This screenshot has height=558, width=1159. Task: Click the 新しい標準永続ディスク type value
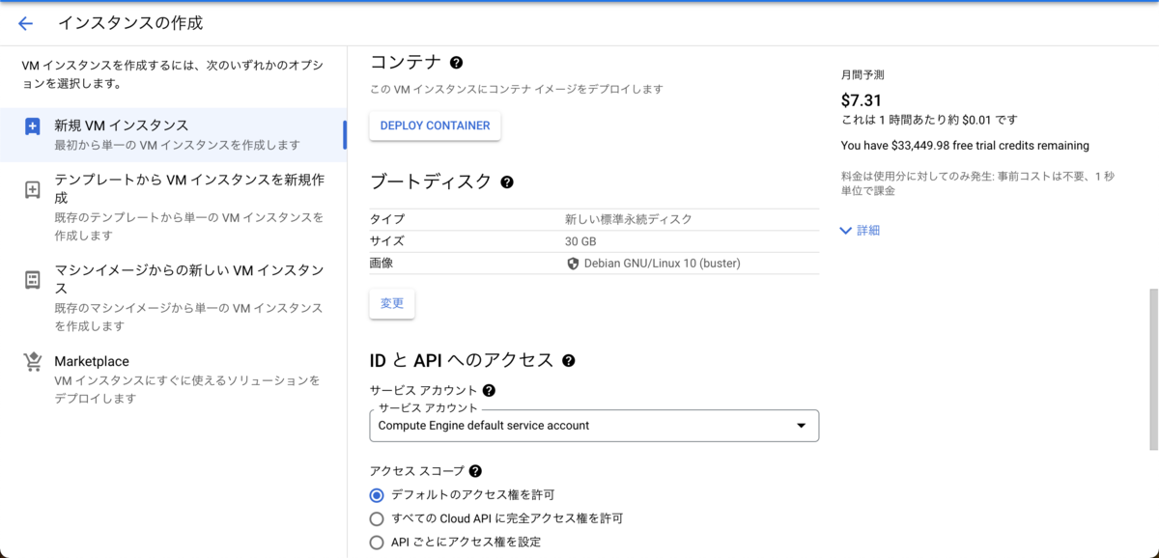tap(629, 219)
